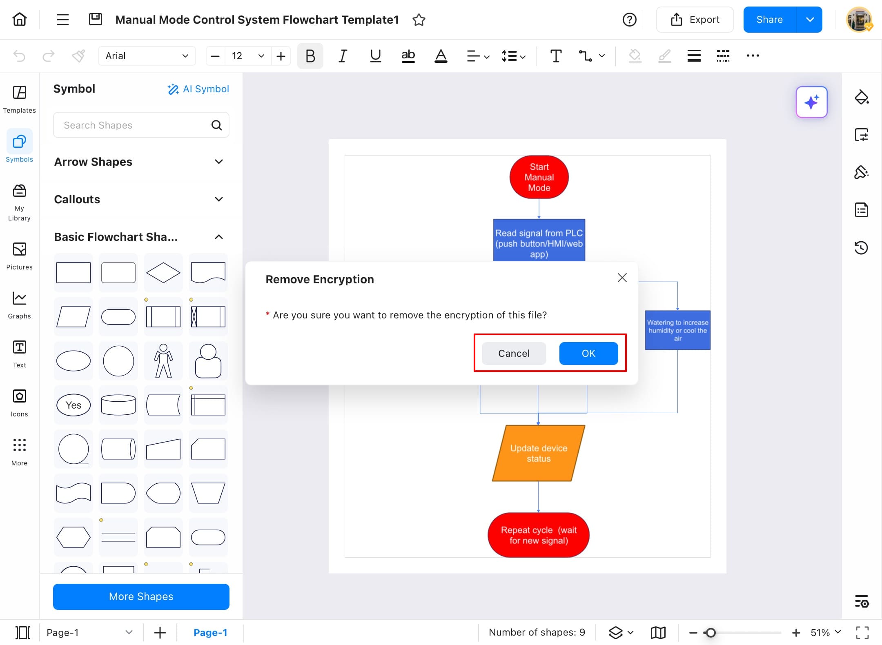Viewport: 882px width, 645px height.
Task: Click the More Shapes button
Action: (x=141, y=596)
